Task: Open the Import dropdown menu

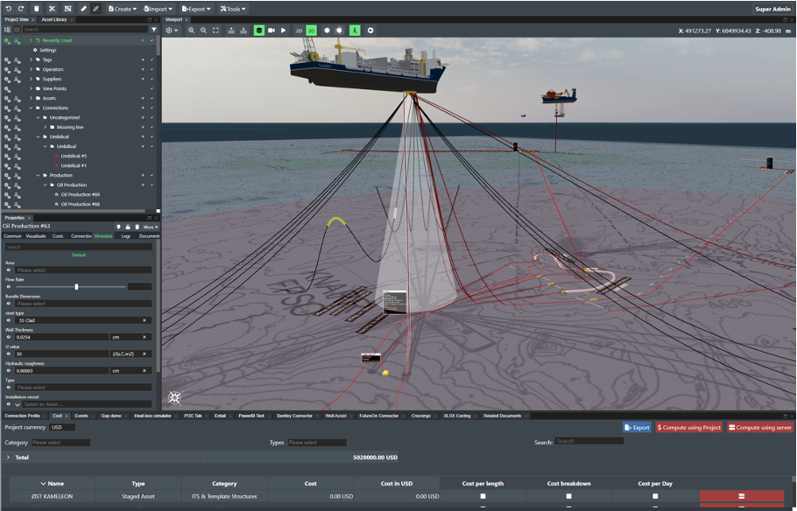Action: coord(158,9)
